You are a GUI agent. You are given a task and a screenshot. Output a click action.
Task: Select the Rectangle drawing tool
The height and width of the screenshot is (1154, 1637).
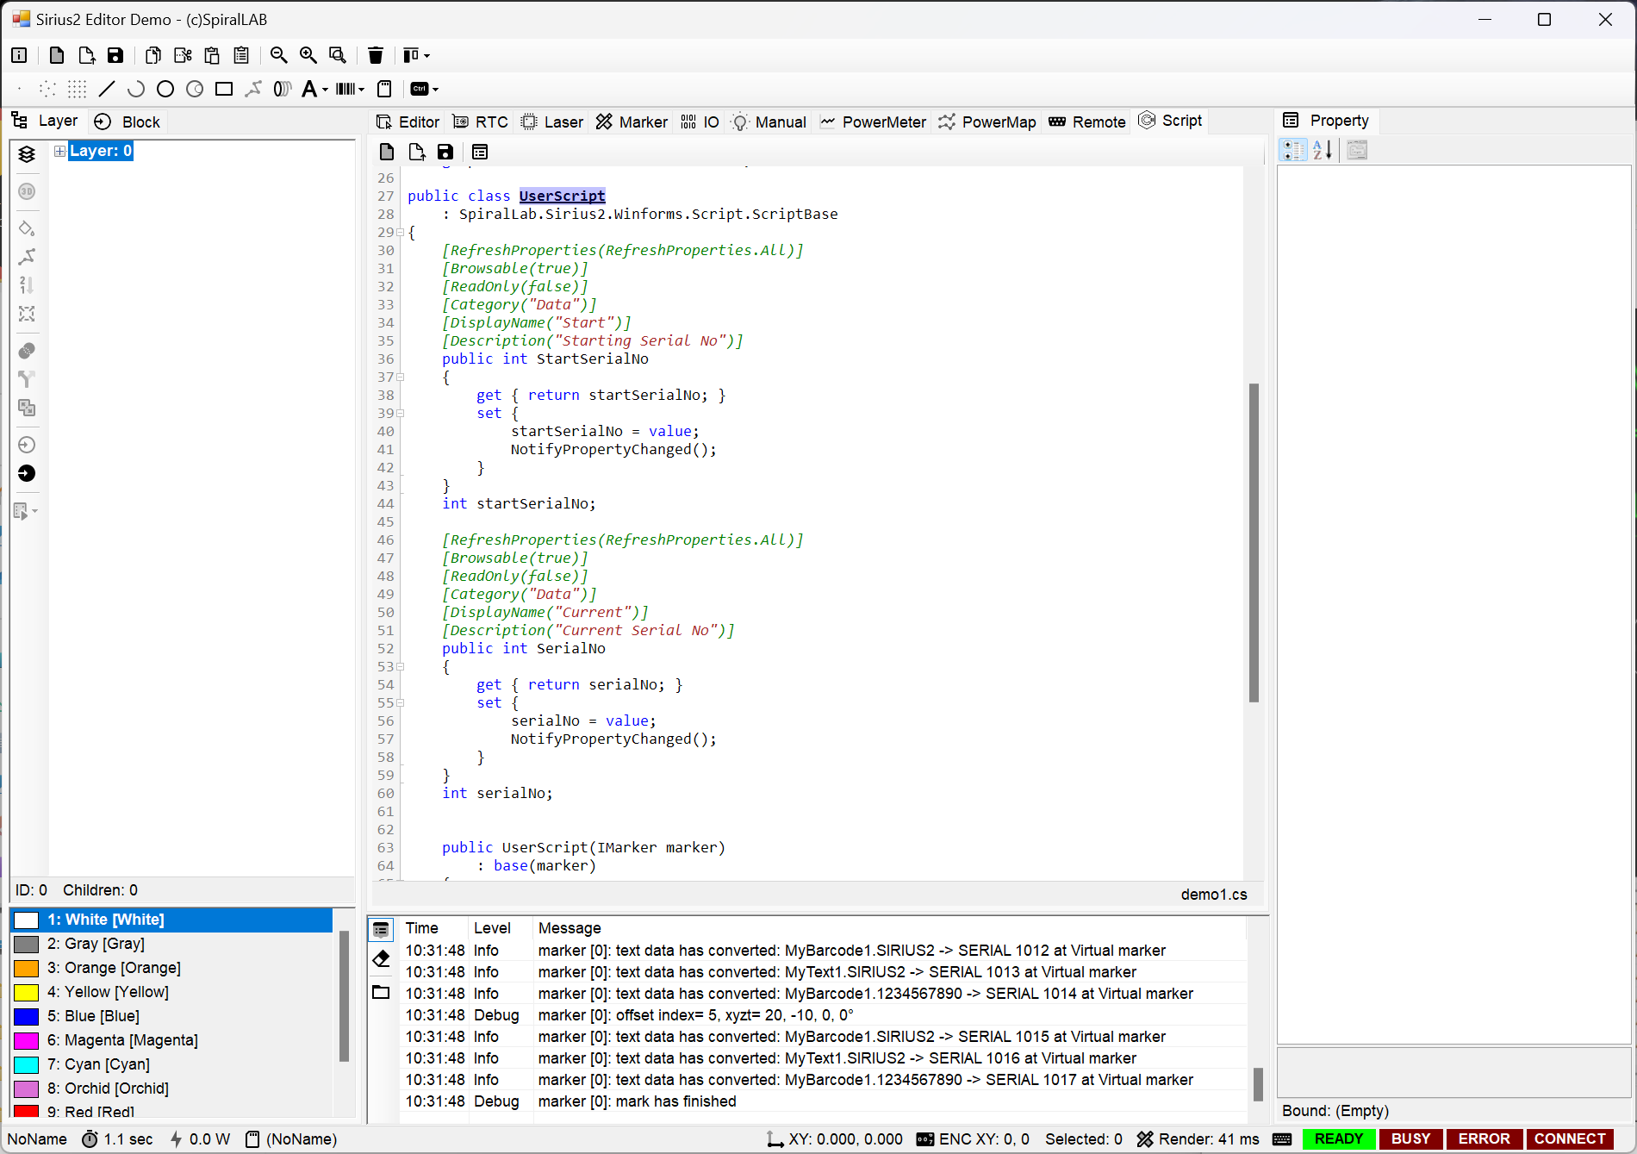click(x=224, y=89)
